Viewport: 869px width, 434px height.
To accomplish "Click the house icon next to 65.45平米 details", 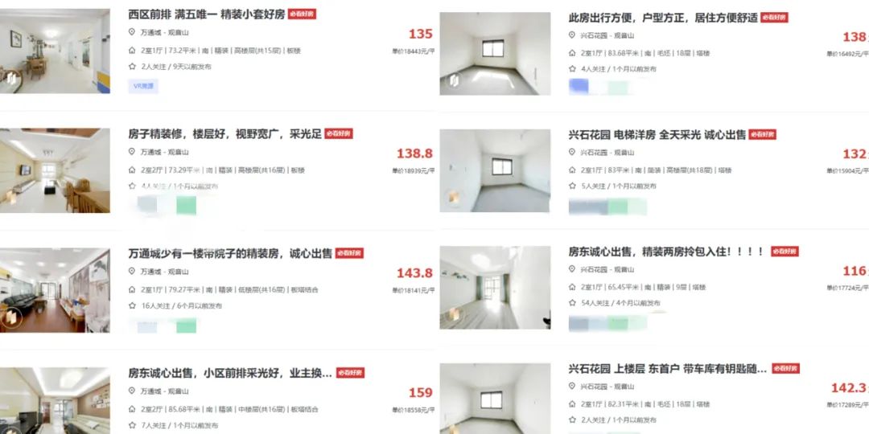I will pyautogui.click(x=572, y=287).
